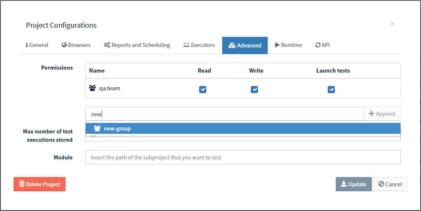The image size is (421, 211).
Task: Click the Launch tests column header
Action: [333, 70]
